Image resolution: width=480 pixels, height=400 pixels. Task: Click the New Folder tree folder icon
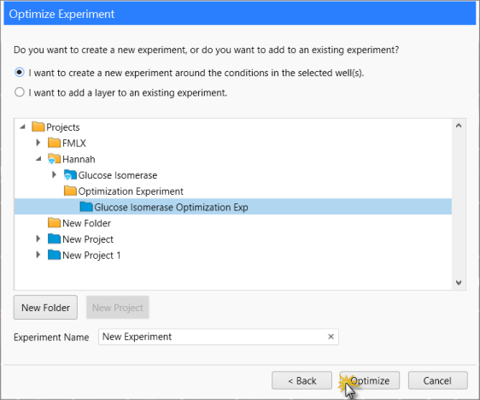coord(54,223)
